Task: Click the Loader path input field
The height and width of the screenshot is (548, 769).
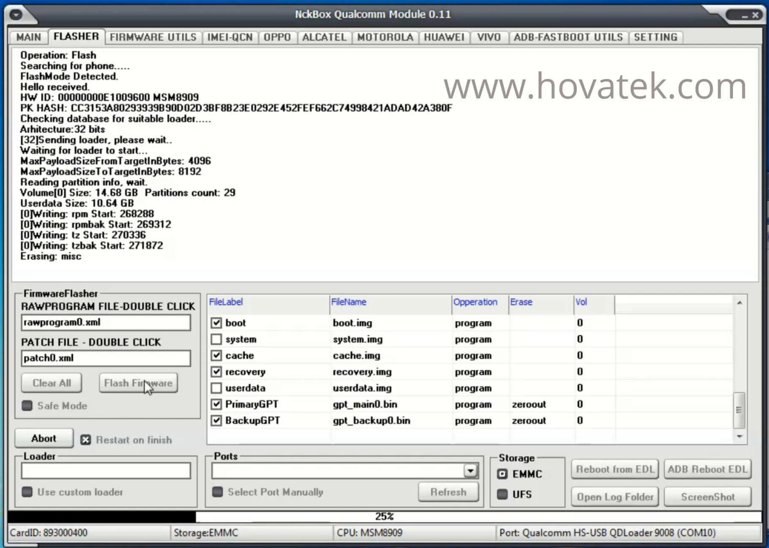Action: click(106, 471)
